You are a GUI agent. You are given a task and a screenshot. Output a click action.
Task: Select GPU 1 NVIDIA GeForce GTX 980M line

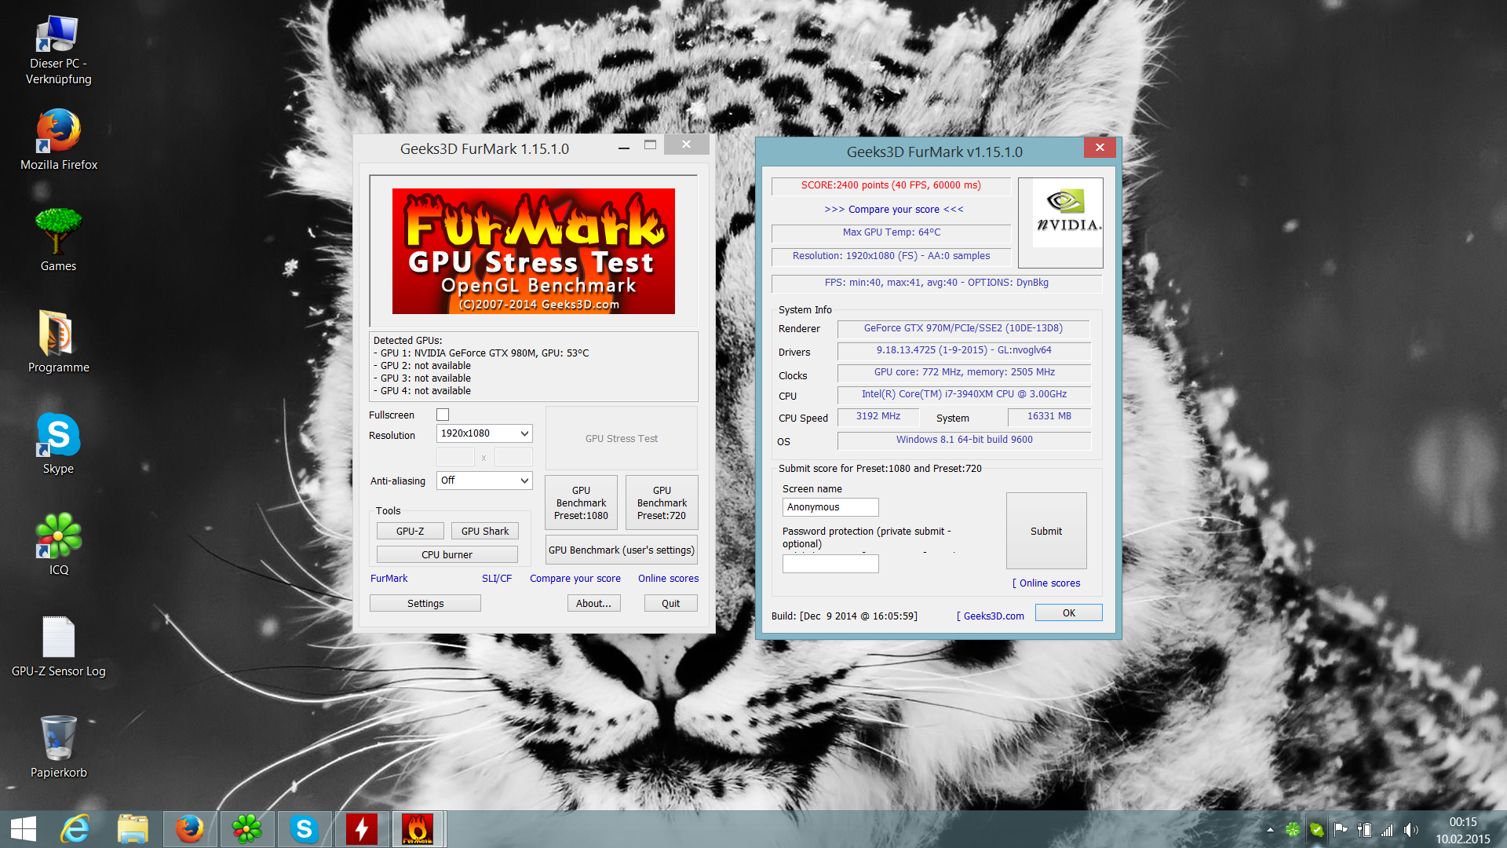point(481,353)
